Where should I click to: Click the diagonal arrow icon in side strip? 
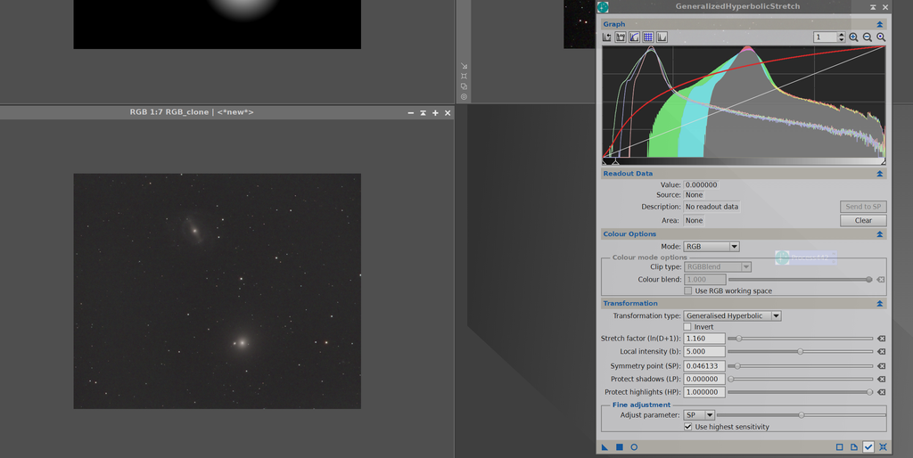[464, 66]
